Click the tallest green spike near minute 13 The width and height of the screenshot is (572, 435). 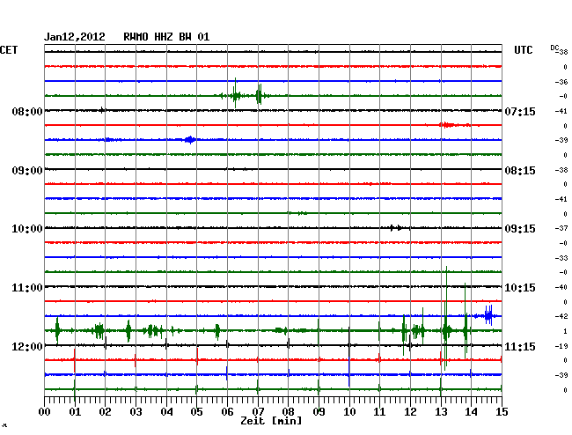click(x=446, y=318)
